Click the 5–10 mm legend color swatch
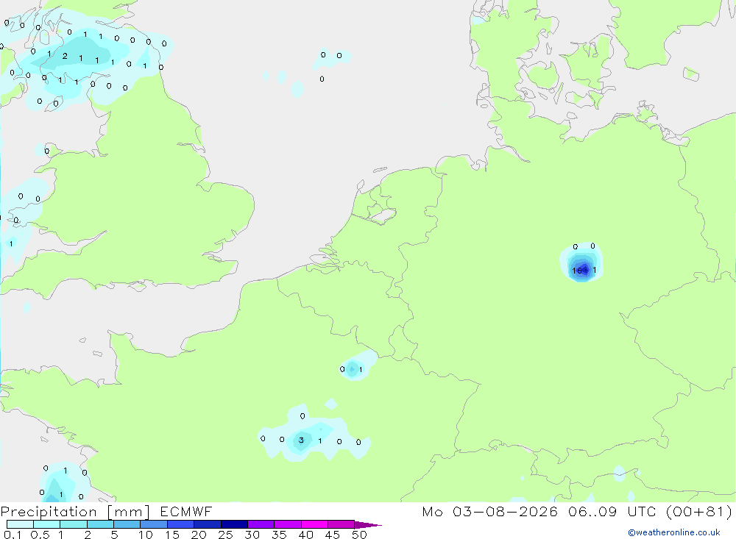Image resolution: width=736 pixels, height=539 pixels. (x=127, y=524)
